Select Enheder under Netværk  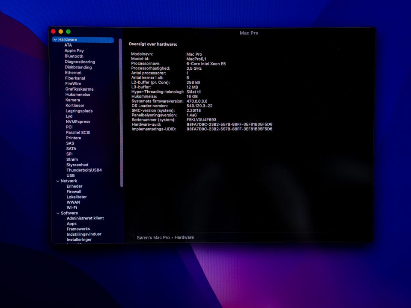[x=74, y=186]
